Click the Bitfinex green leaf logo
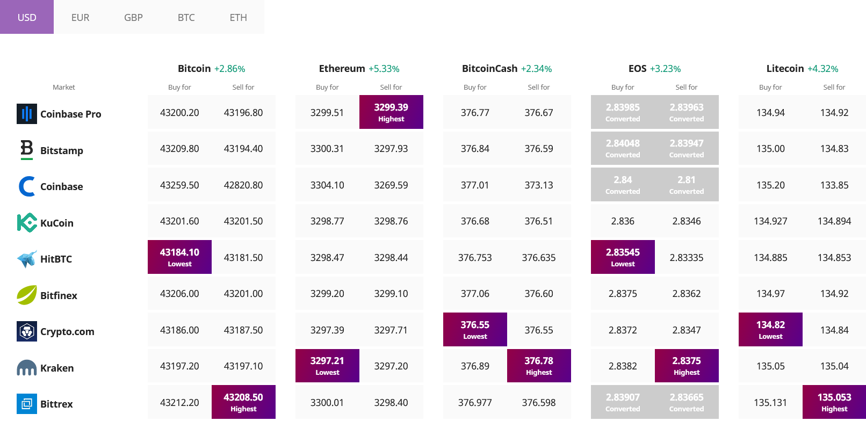Screen dimensions: 866x421 [27, 295]
